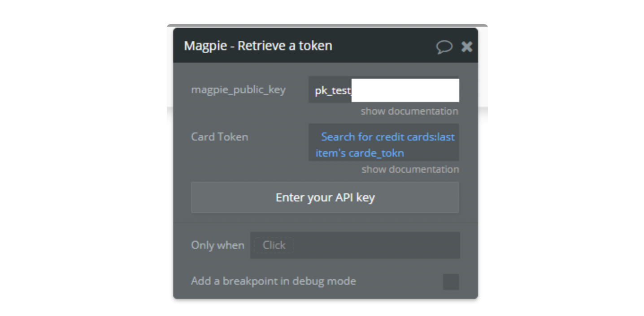Click the empty header bar beside the title

383,46
